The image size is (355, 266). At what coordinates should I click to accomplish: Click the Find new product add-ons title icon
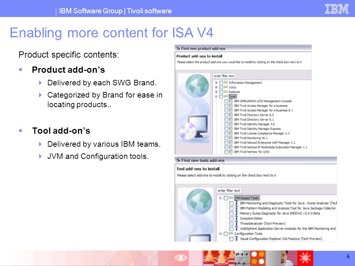click(178, 48)
